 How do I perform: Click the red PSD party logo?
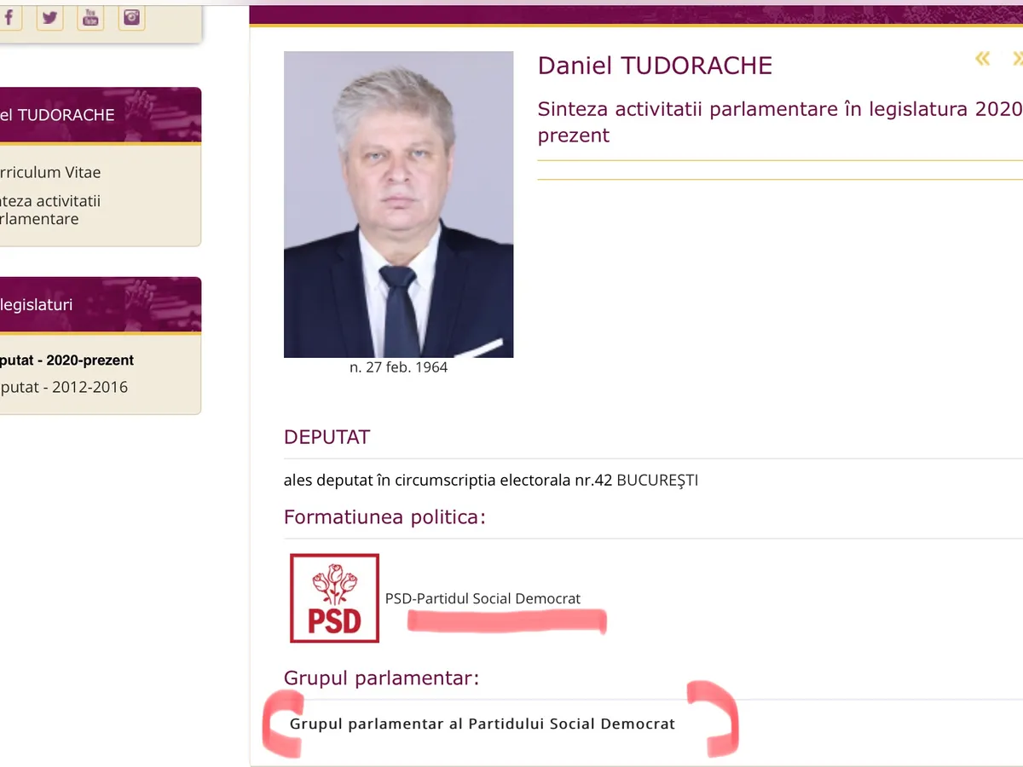[334, 598]
